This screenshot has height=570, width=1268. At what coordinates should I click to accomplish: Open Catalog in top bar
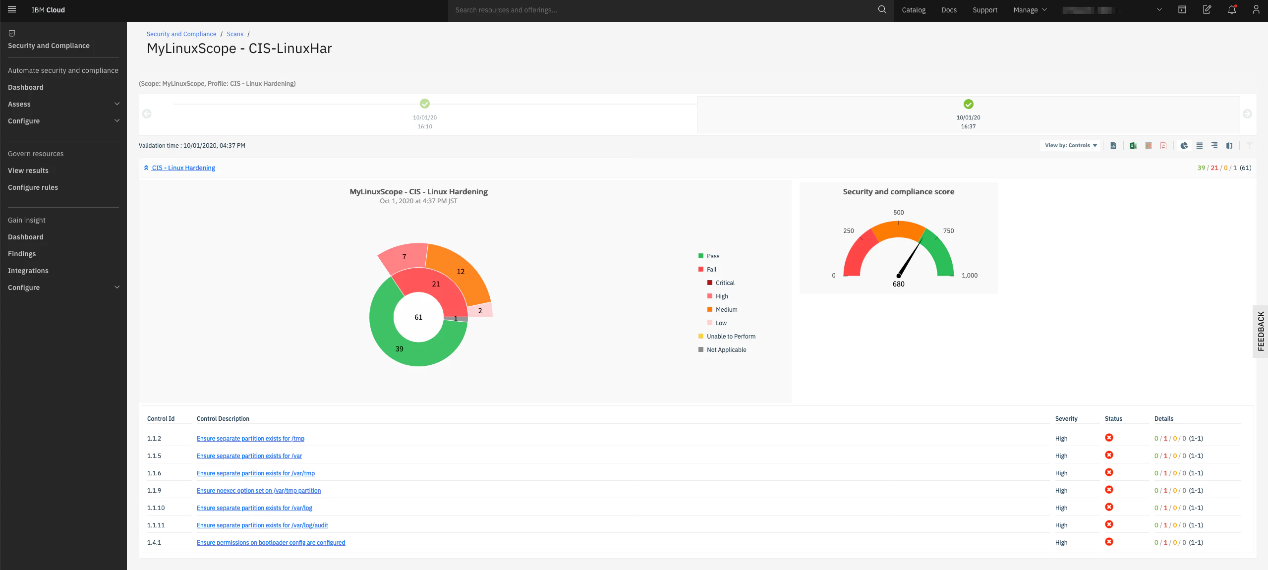pyautogui.click(x=914, y=10)
